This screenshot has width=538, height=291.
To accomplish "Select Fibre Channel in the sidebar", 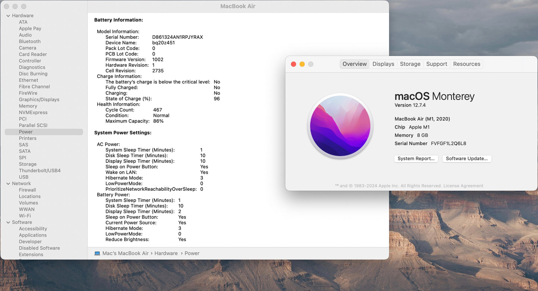I will tap(34, 86).
